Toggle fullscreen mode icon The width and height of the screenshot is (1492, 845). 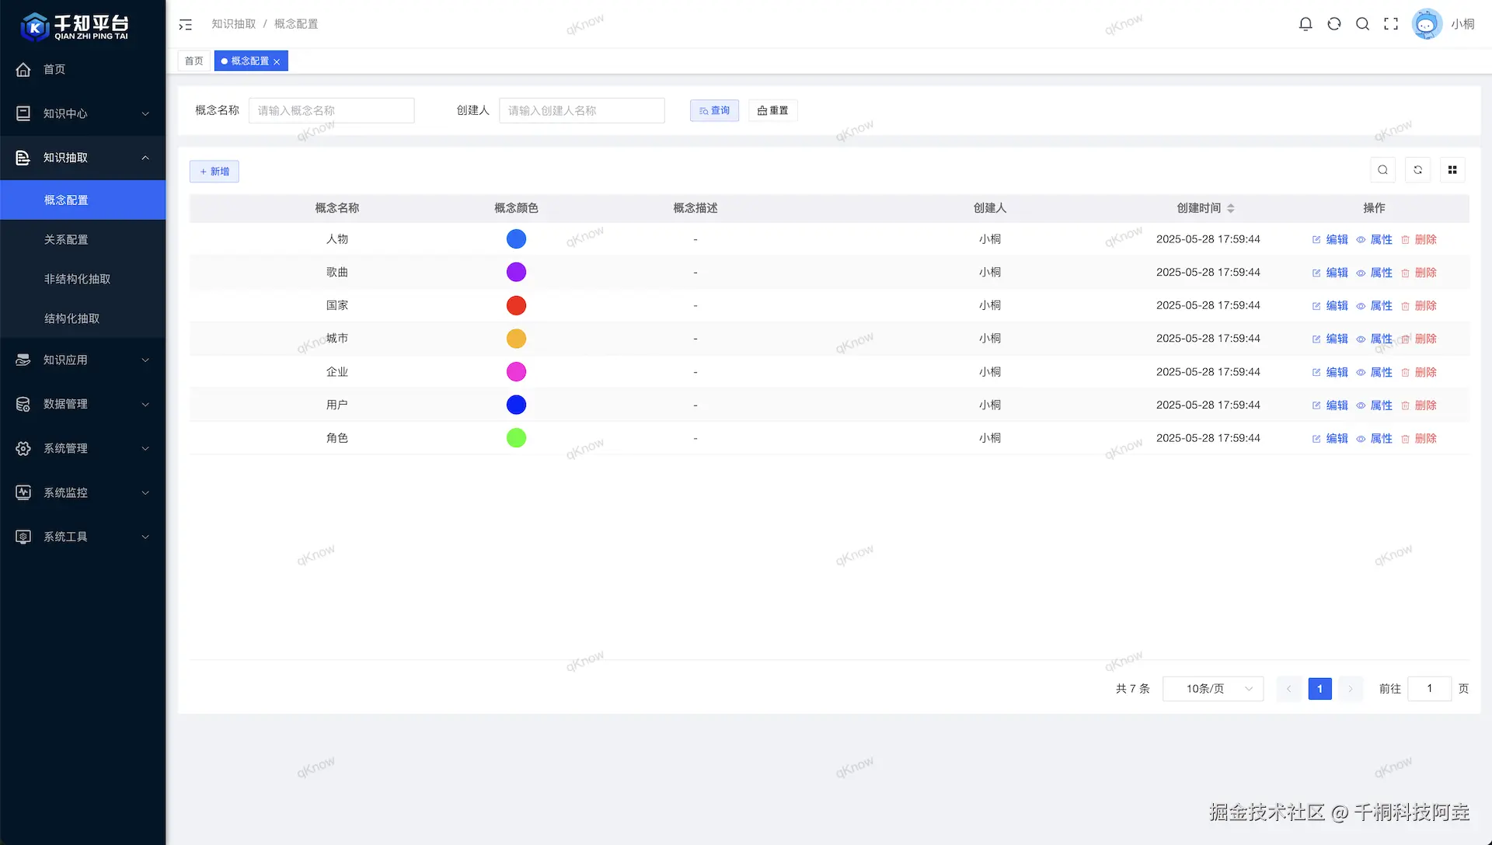click(x=1391, y=24)
